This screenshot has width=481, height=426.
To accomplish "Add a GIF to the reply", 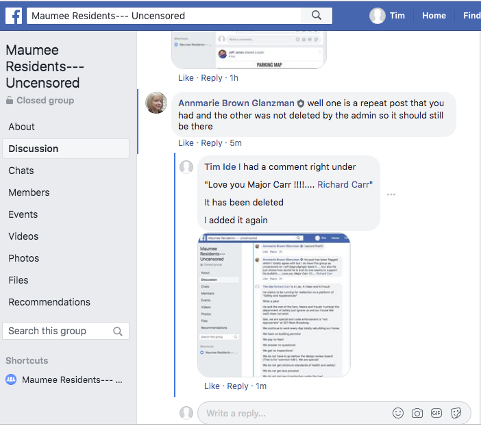I will 436,413.
